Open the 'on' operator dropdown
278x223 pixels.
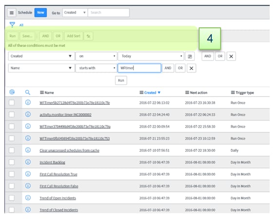(96, 56)
